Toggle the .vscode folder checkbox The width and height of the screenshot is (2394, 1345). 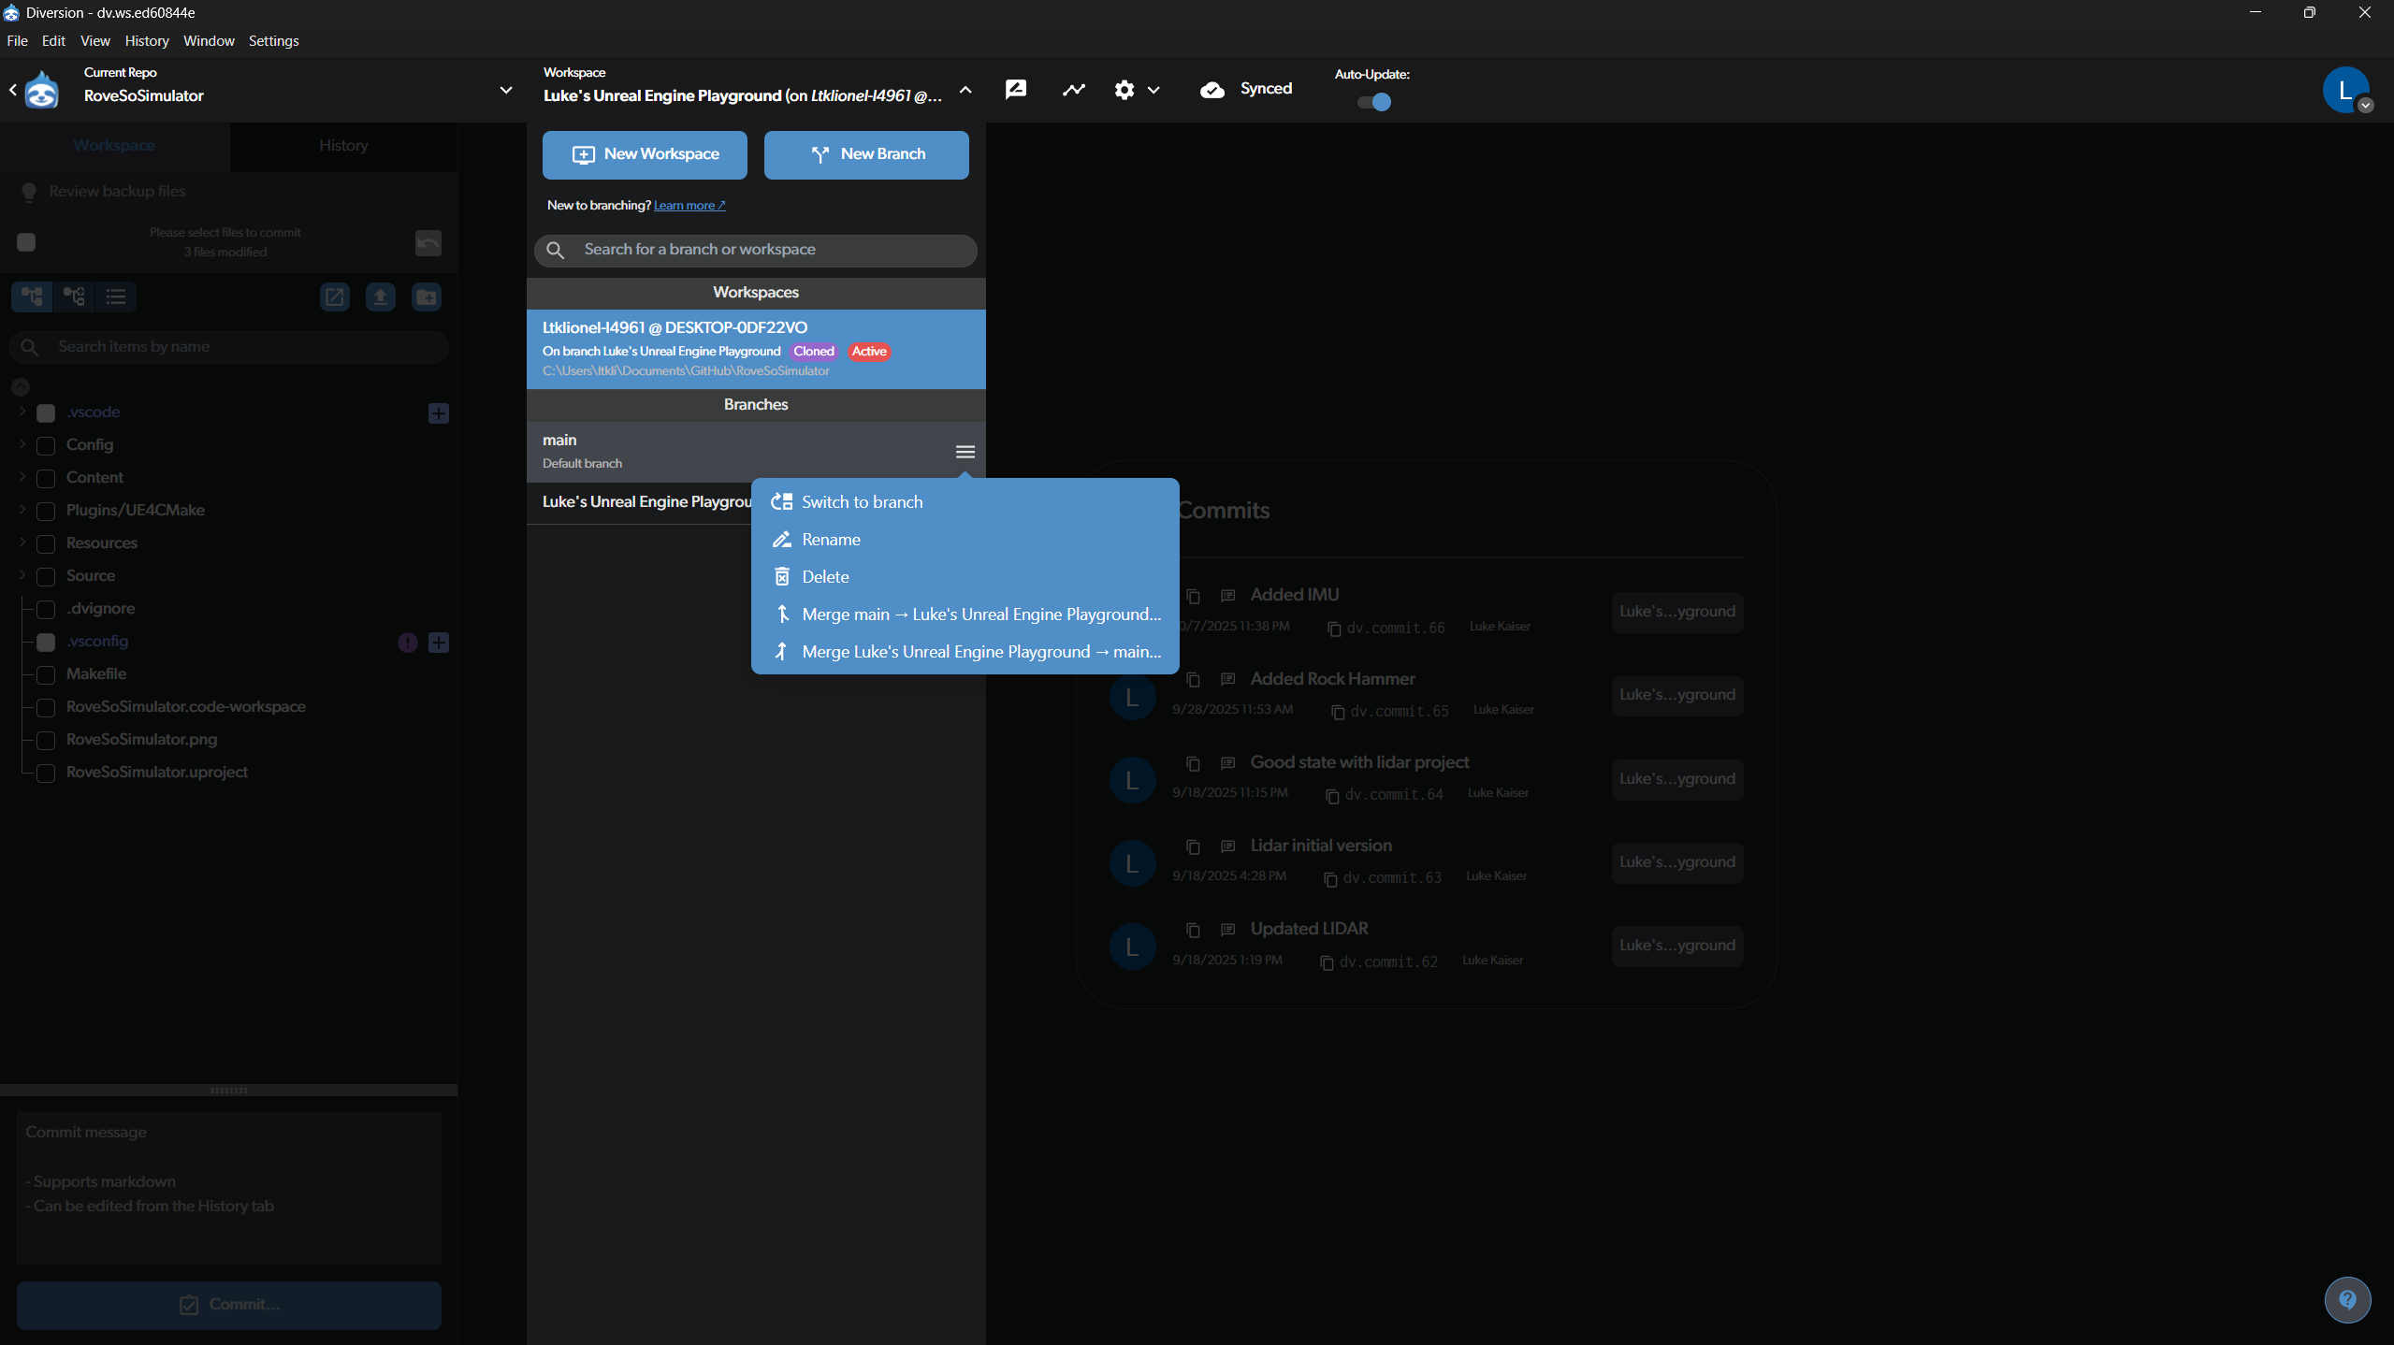tap(45, 412)
